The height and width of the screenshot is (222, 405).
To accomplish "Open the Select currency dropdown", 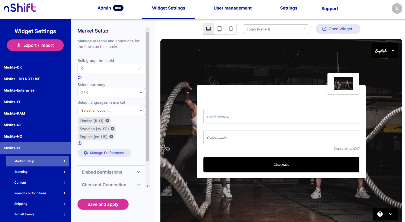I will pos(111,93).
